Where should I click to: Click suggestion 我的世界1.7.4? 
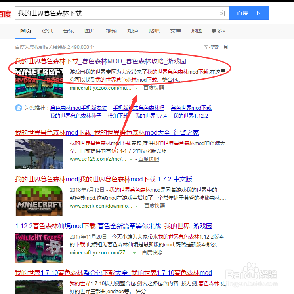(151, 116)
